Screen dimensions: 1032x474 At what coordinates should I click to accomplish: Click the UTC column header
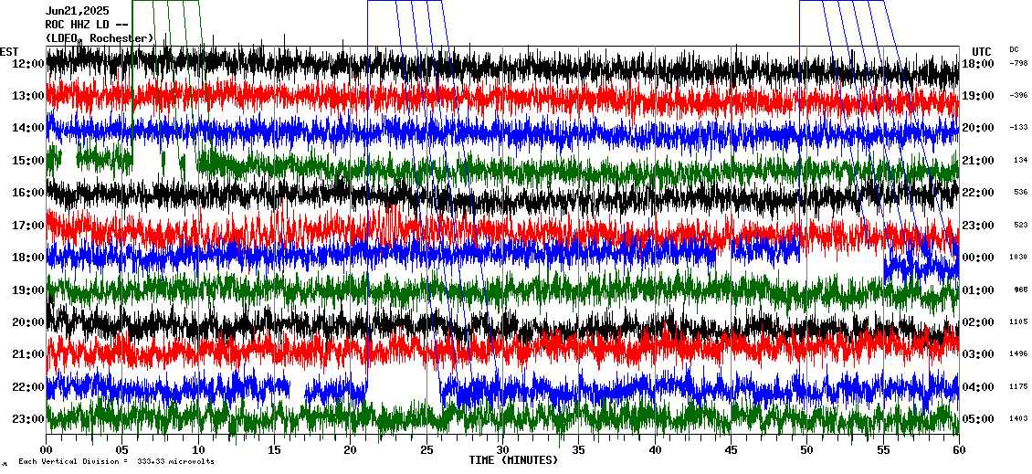click(x=982, y=51)
